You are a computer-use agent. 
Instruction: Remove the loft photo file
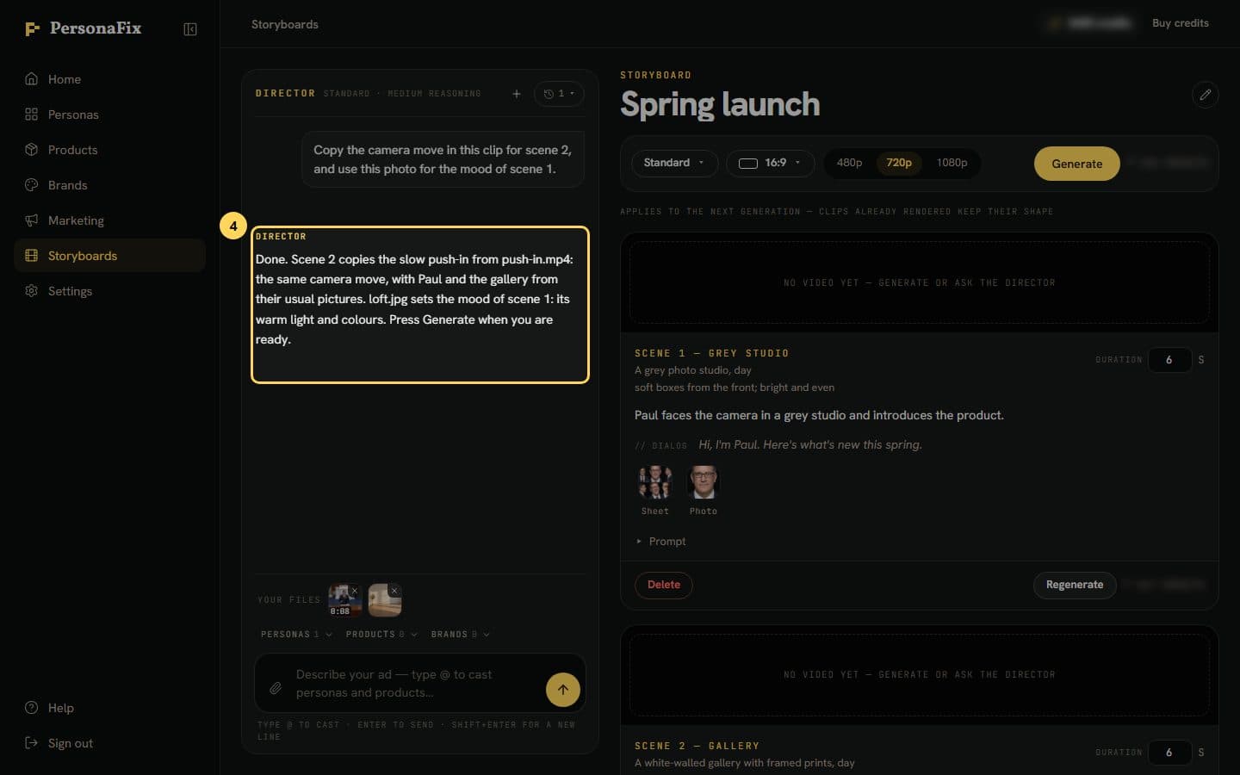[394, 591]
